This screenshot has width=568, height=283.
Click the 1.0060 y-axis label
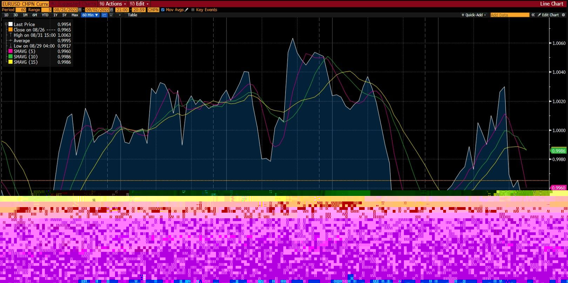pyautogui.click(x=559, y=43)
